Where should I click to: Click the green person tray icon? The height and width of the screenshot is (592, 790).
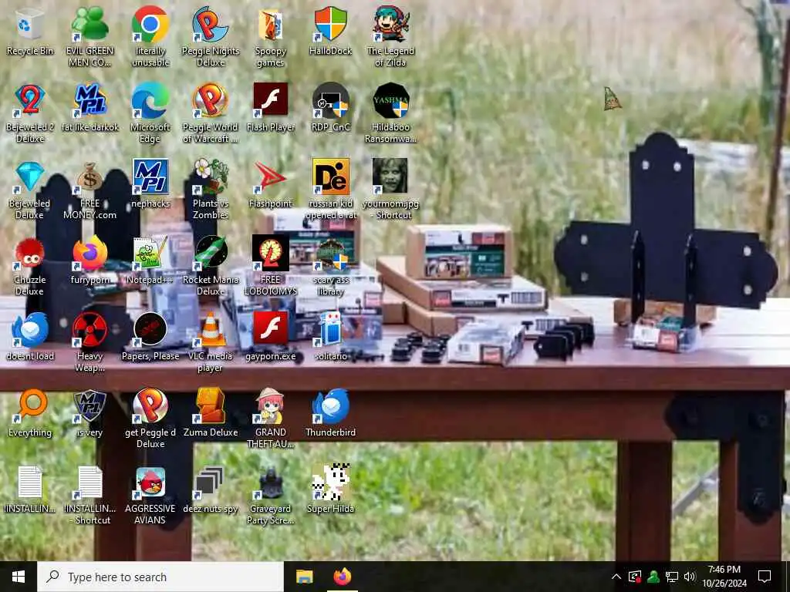(653, 577)
